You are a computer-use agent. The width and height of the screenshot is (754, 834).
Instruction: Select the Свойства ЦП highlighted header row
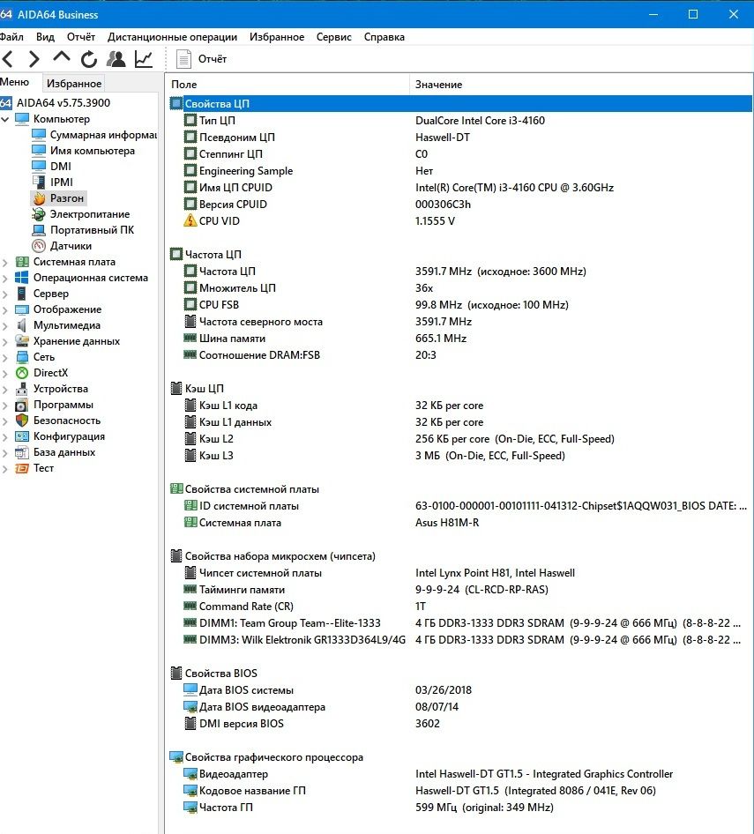[460, 104]
